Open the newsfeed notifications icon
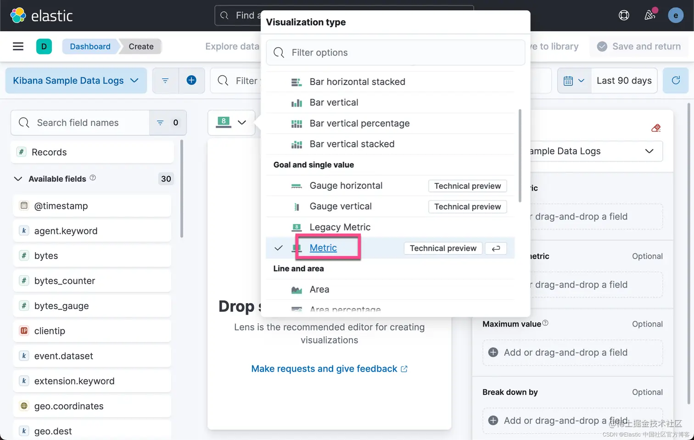 pyautogui.click(x=649, y=15)
